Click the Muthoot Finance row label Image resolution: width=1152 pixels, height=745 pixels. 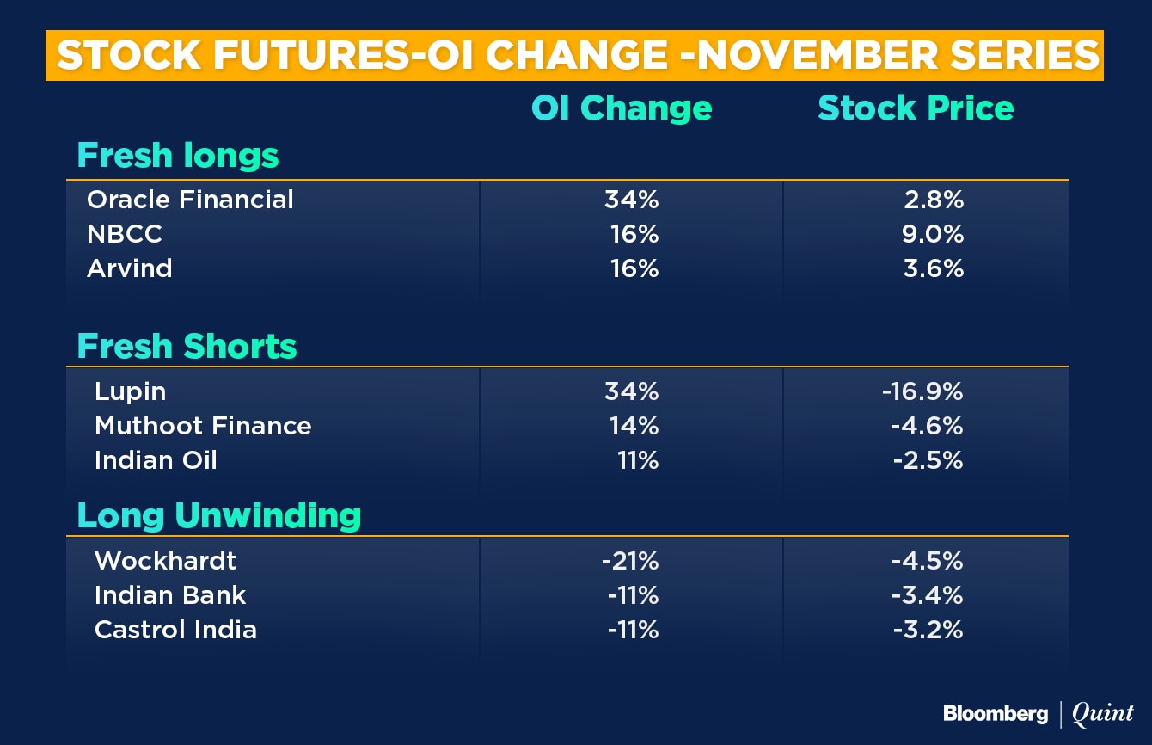click(203, 426)
